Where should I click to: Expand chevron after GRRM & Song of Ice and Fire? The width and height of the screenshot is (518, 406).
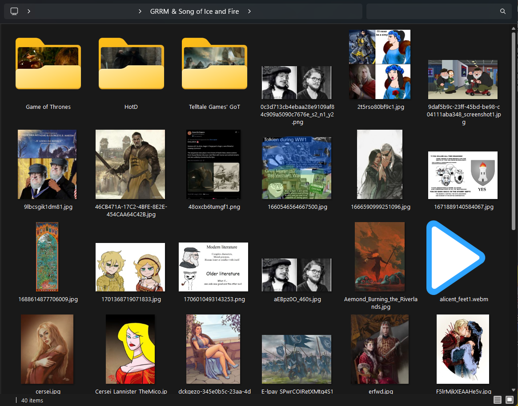[x=249, y=11]
